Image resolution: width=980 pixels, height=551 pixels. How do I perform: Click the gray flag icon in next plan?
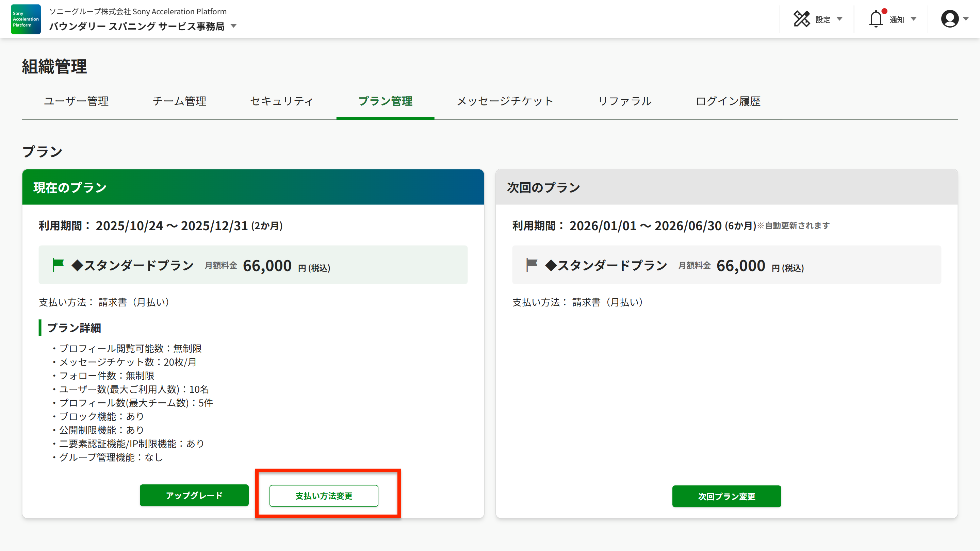pos(532,265)
